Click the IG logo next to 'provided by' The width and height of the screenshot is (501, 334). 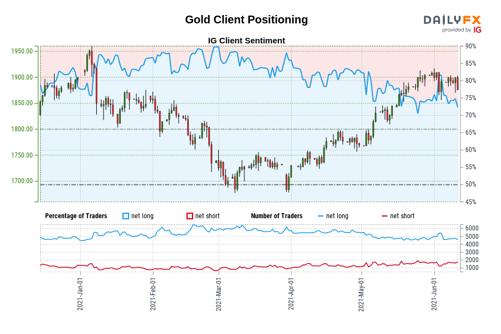478,30
